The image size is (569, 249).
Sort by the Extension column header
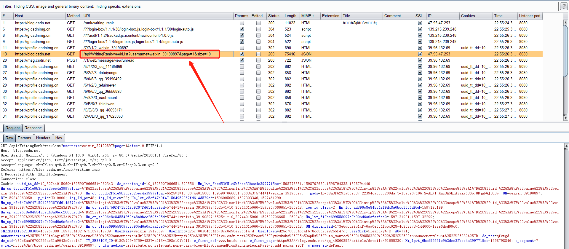point(330,16)
